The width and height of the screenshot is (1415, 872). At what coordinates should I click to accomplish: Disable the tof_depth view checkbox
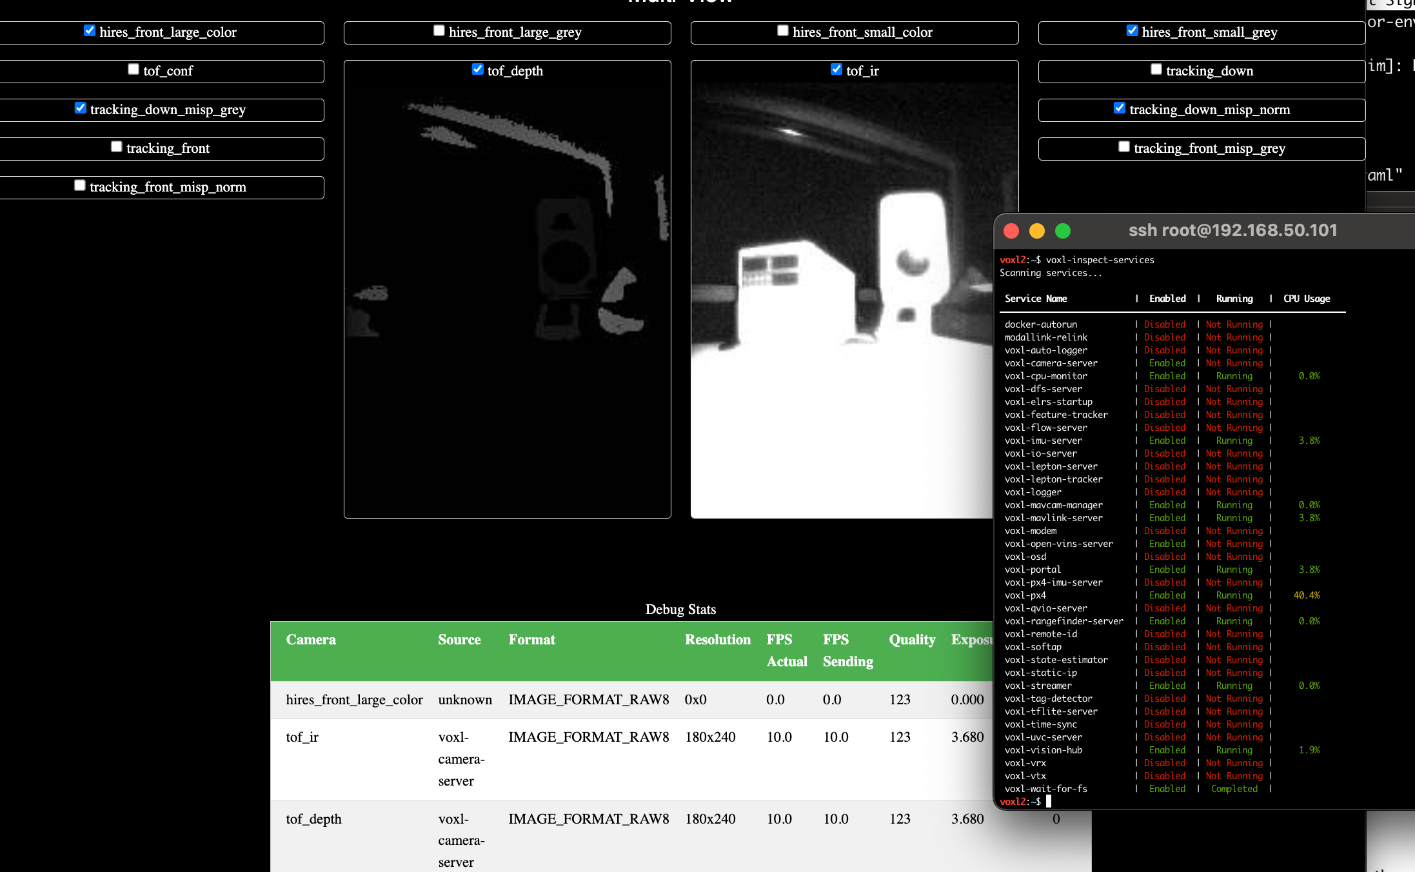point(478,69)
